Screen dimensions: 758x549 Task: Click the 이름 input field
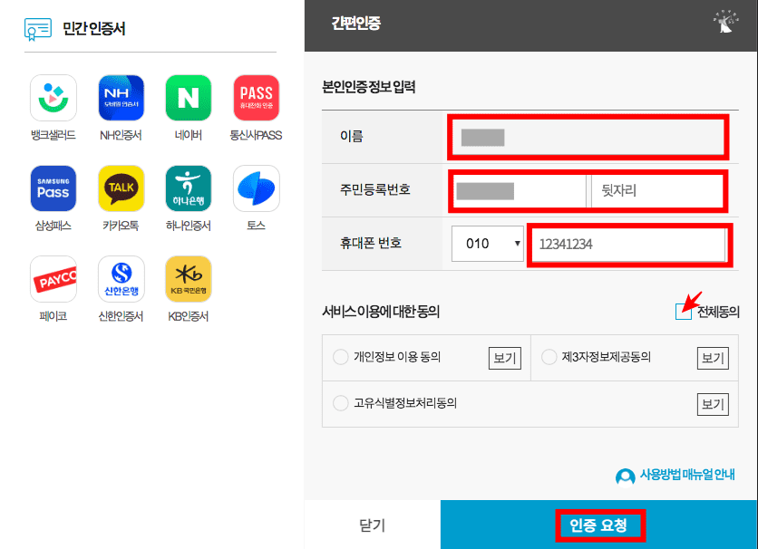[588, 137]
